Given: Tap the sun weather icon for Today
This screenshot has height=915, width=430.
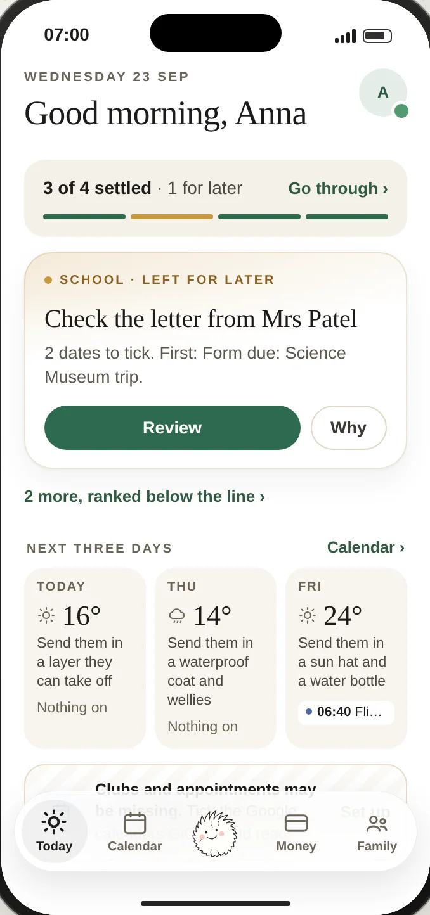Looking at the screenshot, I should point(46,615).
